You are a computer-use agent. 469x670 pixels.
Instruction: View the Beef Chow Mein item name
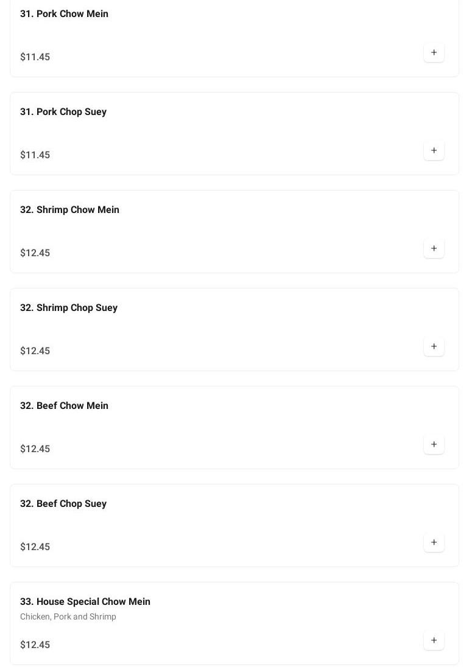(64, 406)
